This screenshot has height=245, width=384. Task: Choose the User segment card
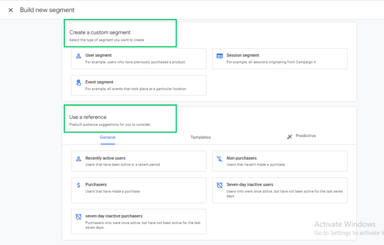point(138,58)
